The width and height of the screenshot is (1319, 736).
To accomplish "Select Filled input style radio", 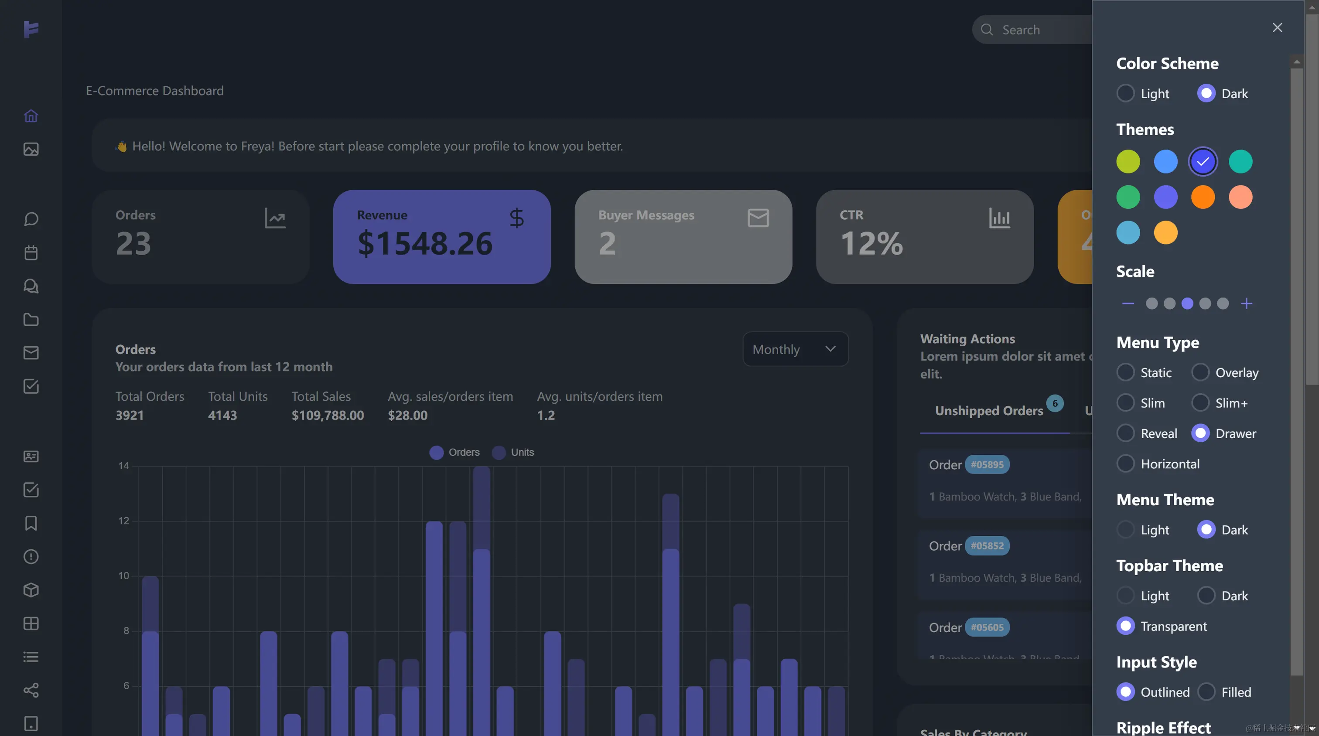I will coord(1206,692).
